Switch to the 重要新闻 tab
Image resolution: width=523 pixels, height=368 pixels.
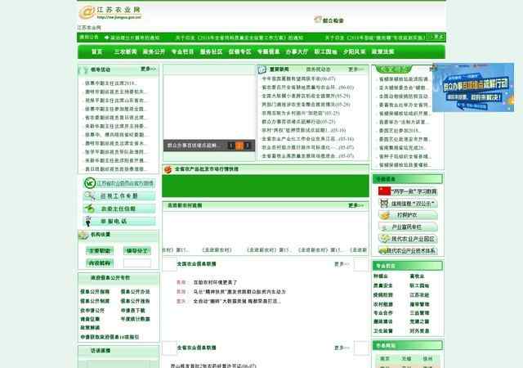[x=279, y=70]
